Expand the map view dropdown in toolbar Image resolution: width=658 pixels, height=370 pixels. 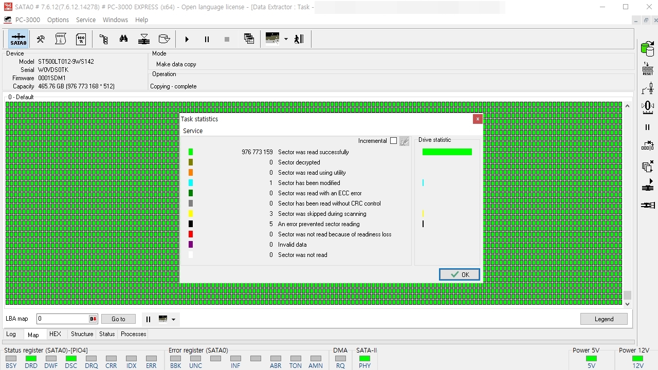click(x=286, y=39)
